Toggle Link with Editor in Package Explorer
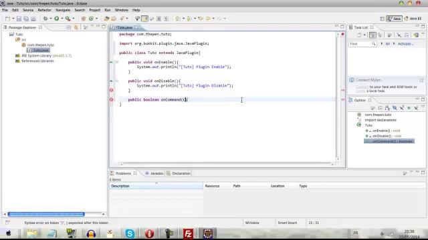This screenshot has width=428, height=240. (x=76, y=27)
